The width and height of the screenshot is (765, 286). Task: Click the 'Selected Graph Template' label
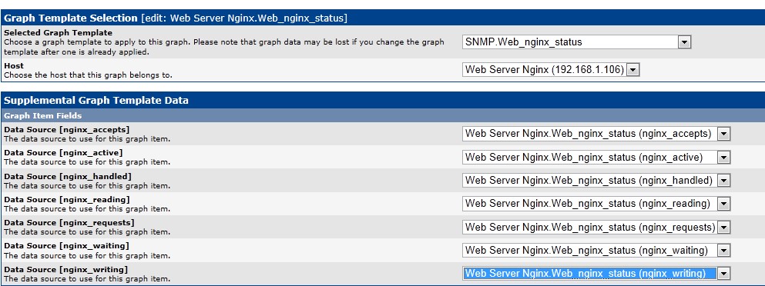pos(58,32)
